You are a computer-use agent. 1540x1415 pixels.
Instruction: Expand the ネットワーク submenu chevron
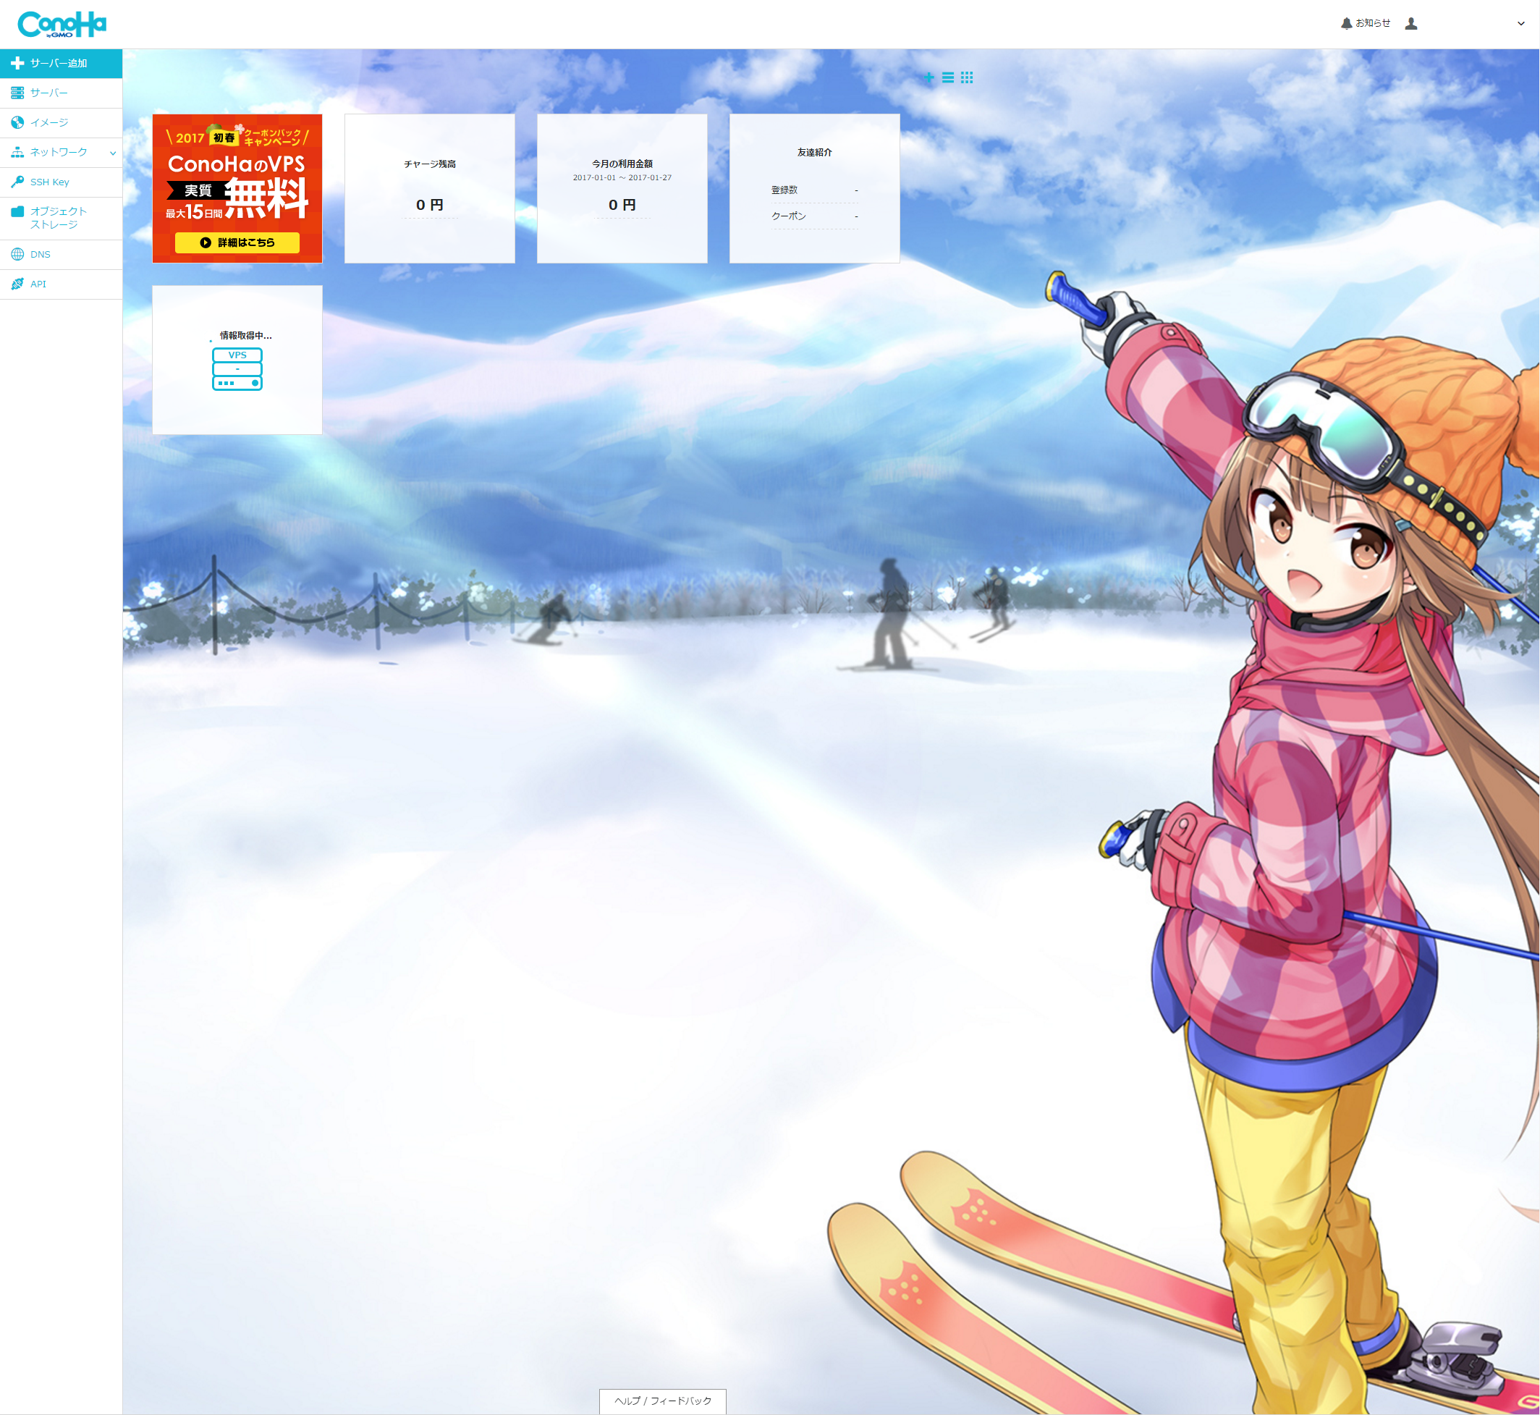[112, 153]
